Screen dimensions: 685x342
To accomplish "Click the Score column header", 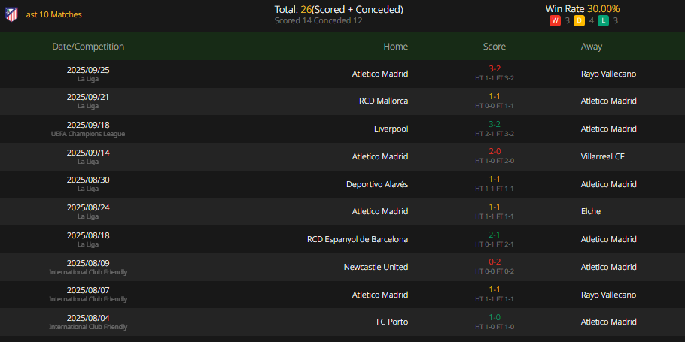I will 495,47.
